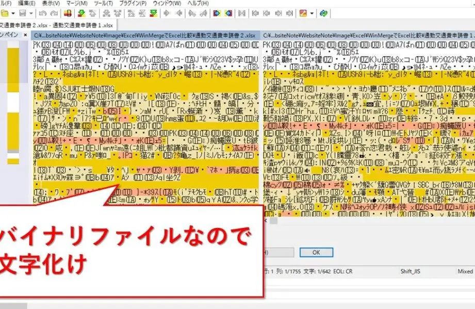Expand the dropdown arrow beside the Open icon
The height and width of the screenshot is (309, 475).
(12, 13)
